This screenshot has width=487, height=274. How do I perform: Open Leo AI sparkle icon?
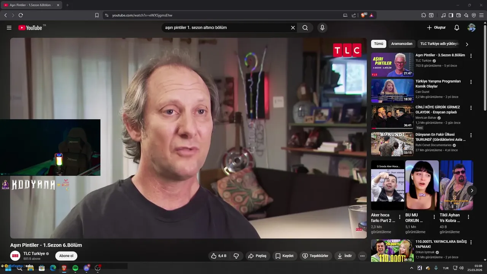click(466, 15)
